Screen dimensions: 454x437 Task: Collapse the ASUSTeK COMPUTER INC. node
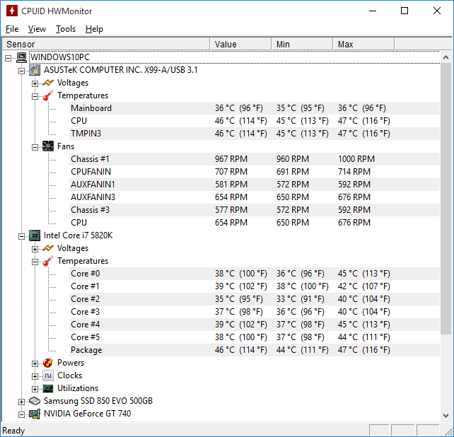(x=21, y=71)
